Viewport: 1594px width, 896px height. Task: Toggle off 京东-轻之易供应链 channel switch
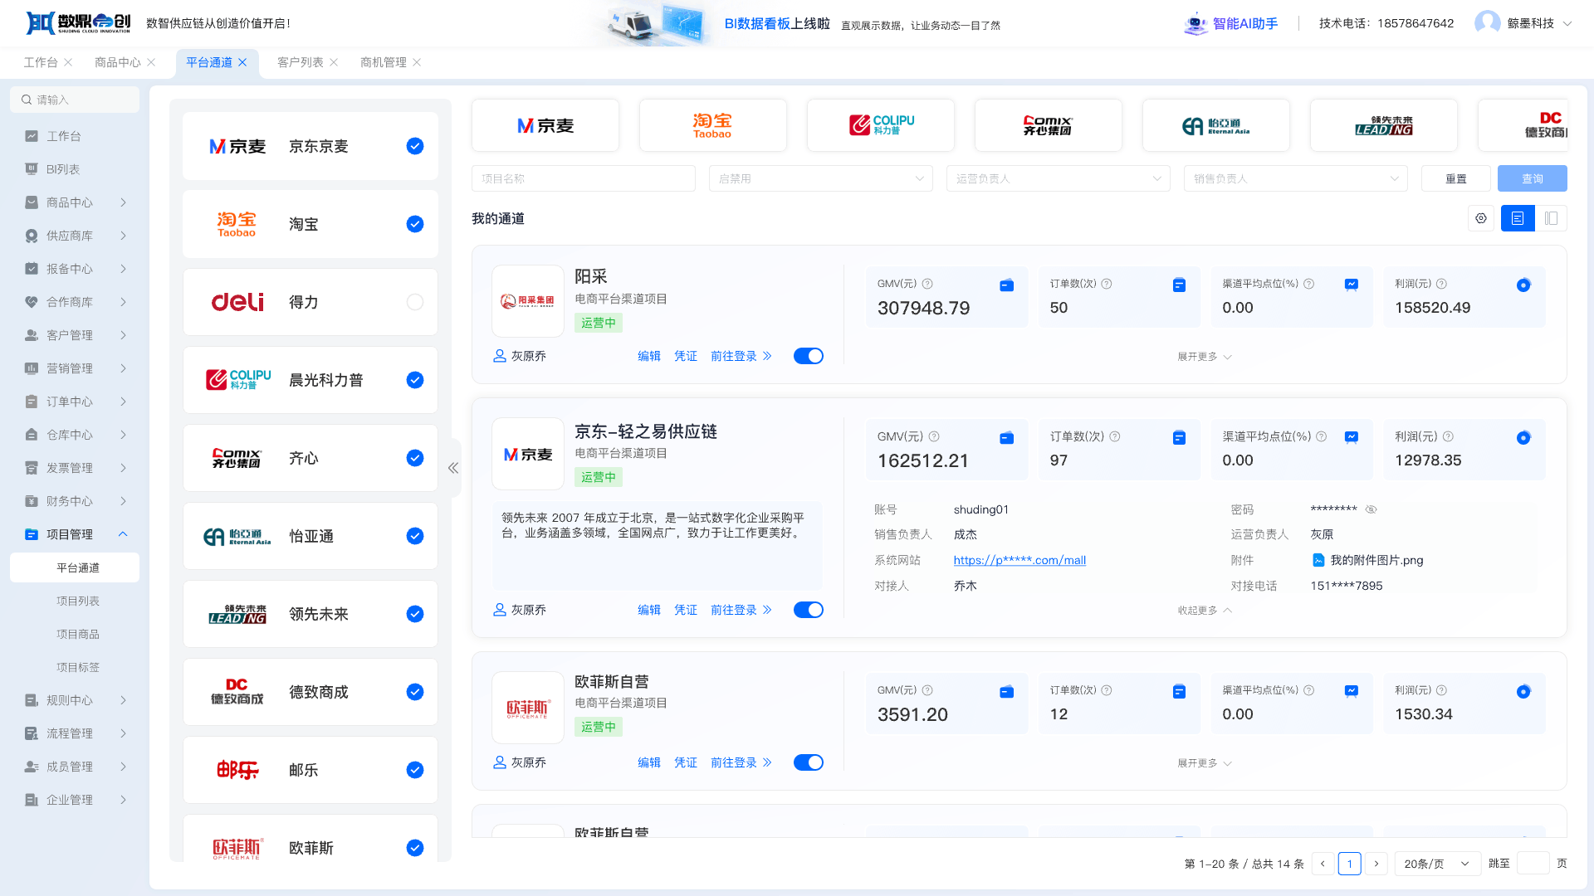pyautogui.click(x=808, y=610)
